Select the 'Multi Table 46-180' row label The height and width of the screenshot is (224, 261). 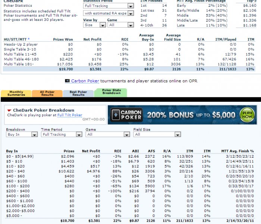[x=21, y=59]
